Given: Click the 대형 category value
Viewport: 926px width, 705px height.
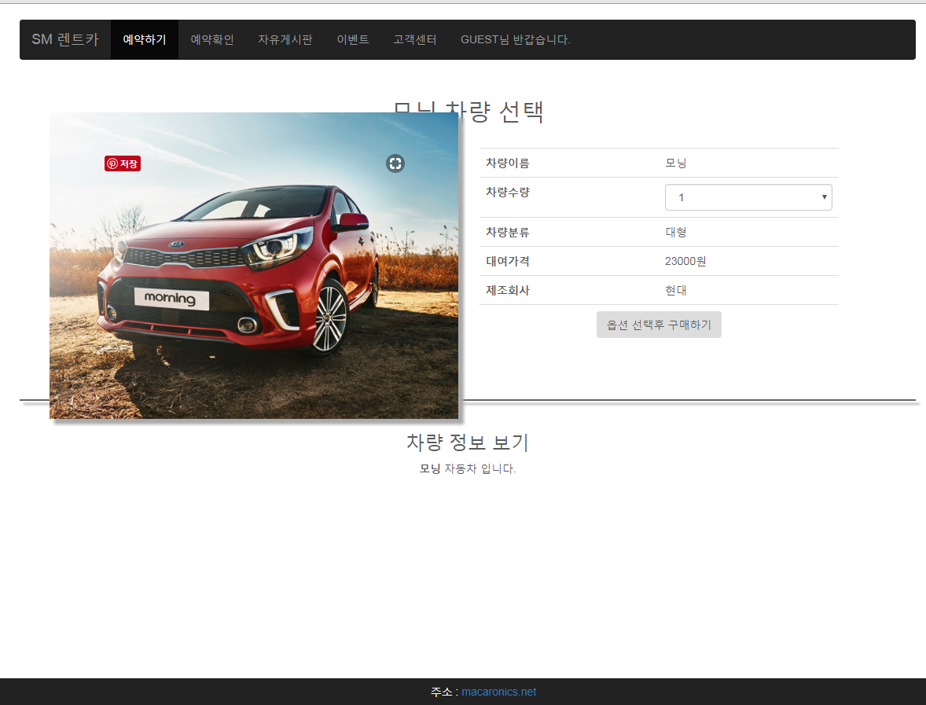Looking at the screenshot, I should (x=675, y=232).
